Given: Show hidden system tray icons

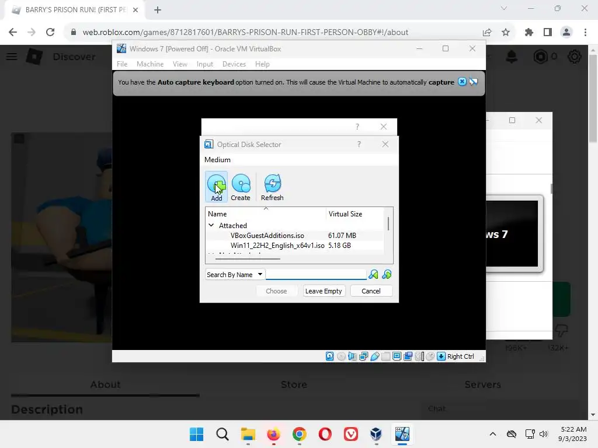Looking at the screenshot, I should click(493, 434).
